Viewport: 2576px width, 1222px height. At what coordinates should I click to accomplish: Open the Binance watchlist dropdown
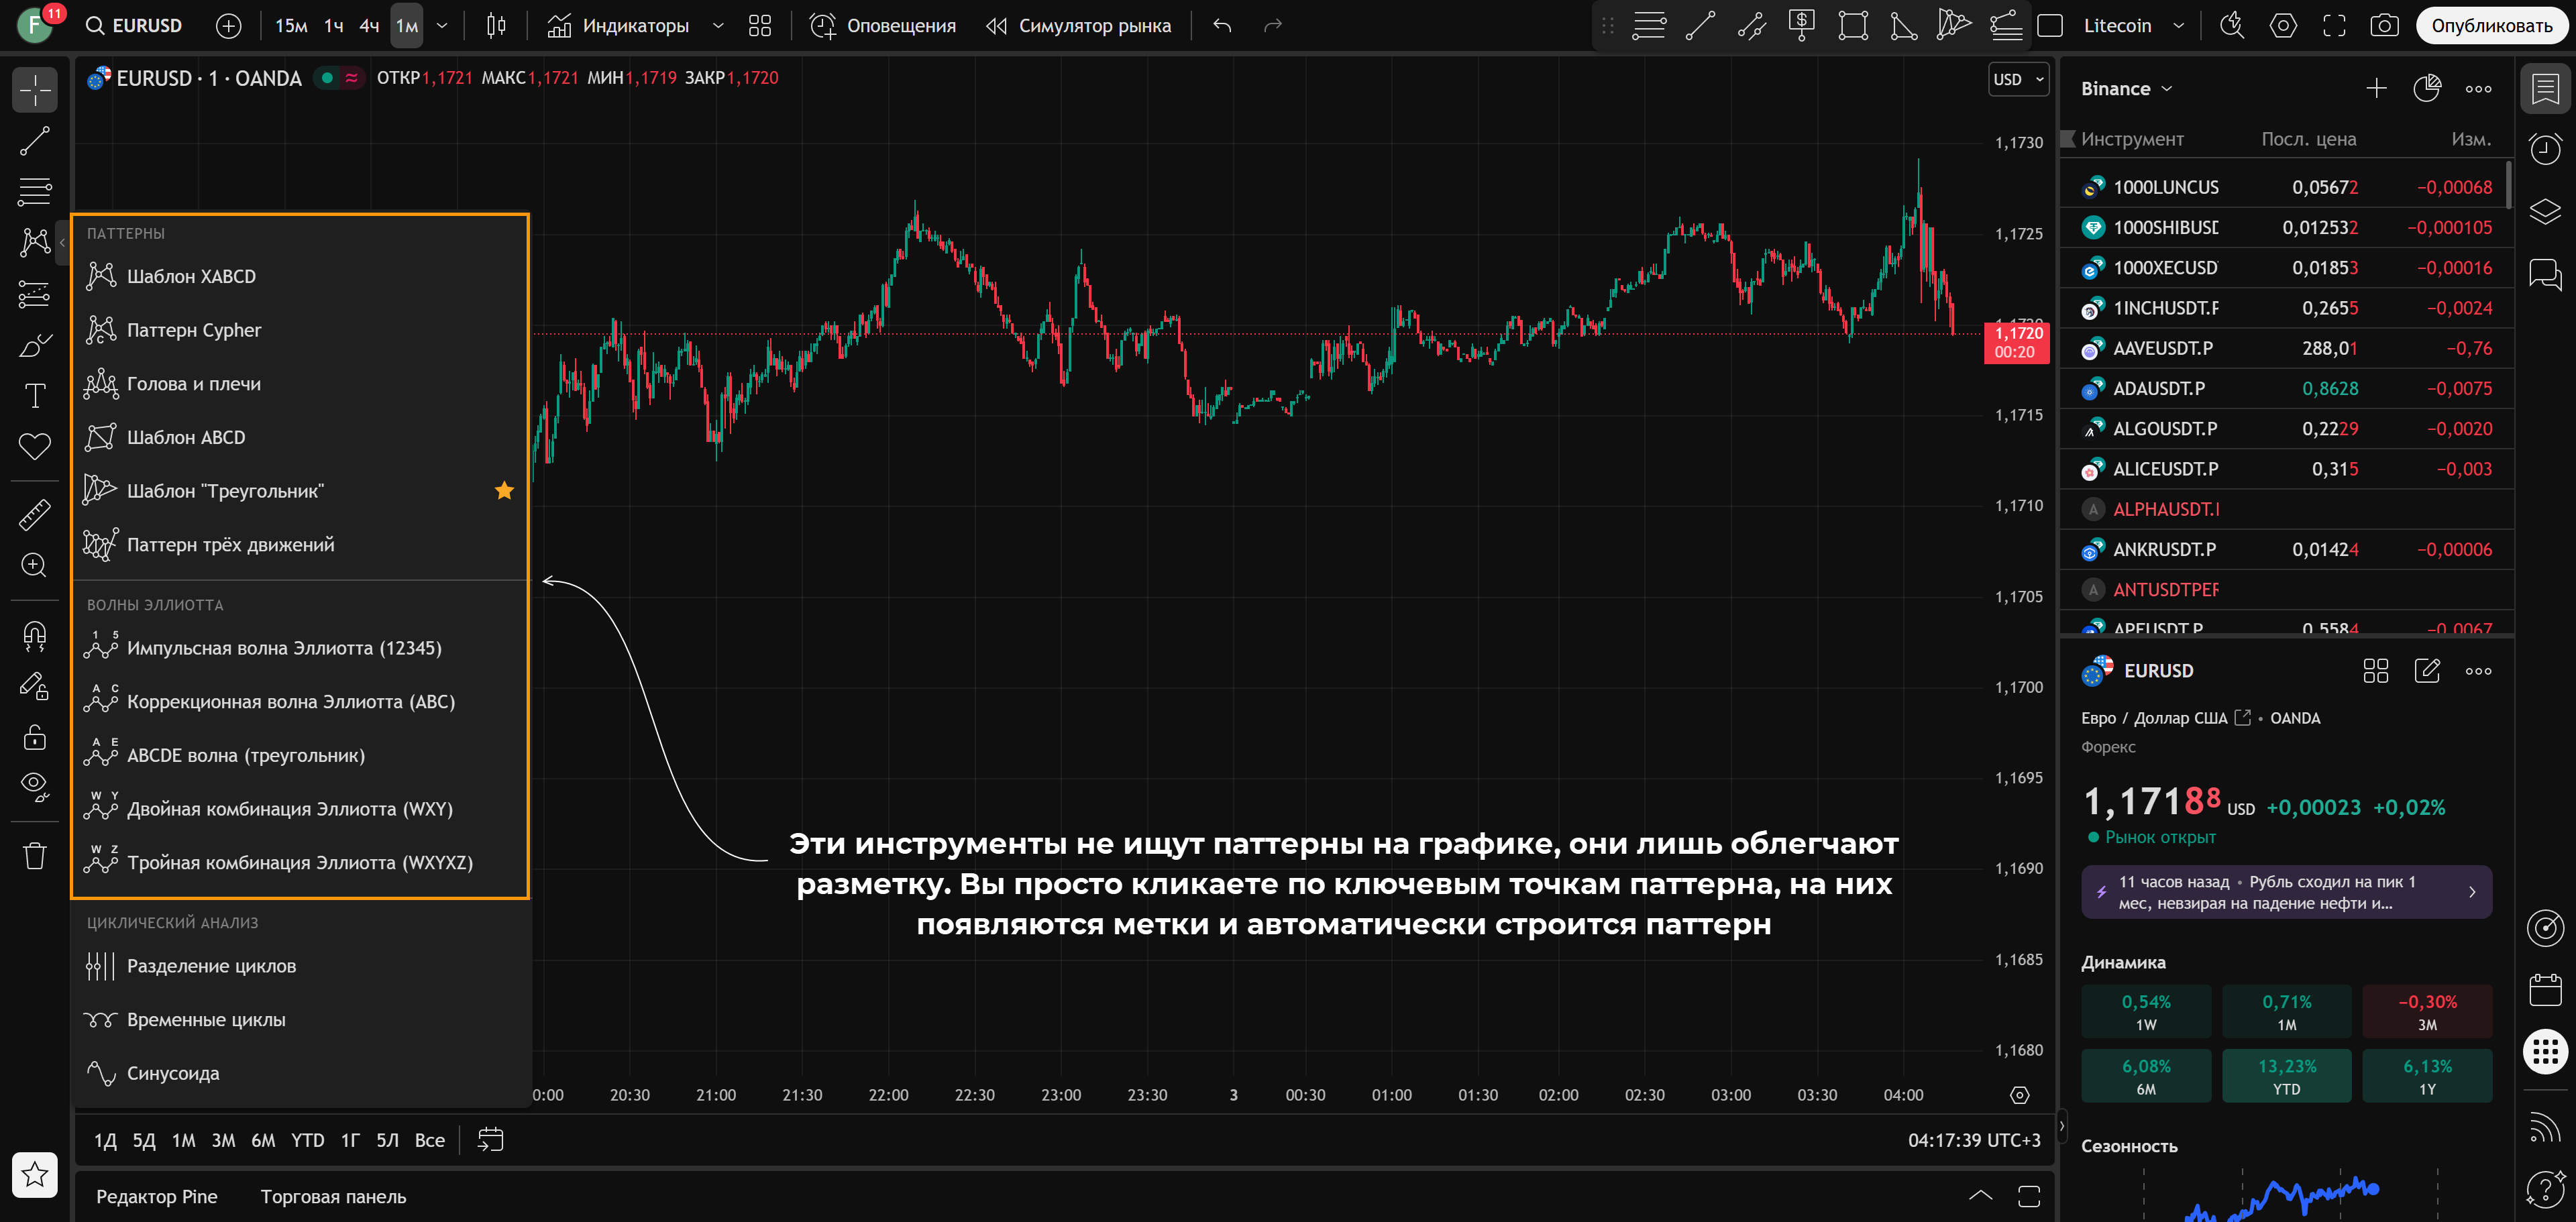click(x=2126, y=89)
